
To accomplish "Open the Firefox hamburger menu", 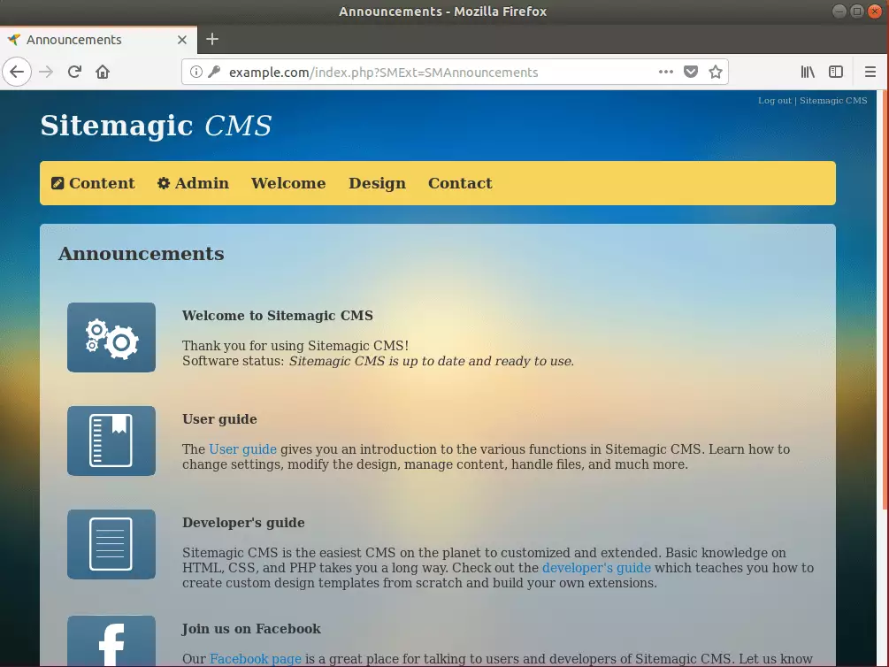I will [870, 72].
